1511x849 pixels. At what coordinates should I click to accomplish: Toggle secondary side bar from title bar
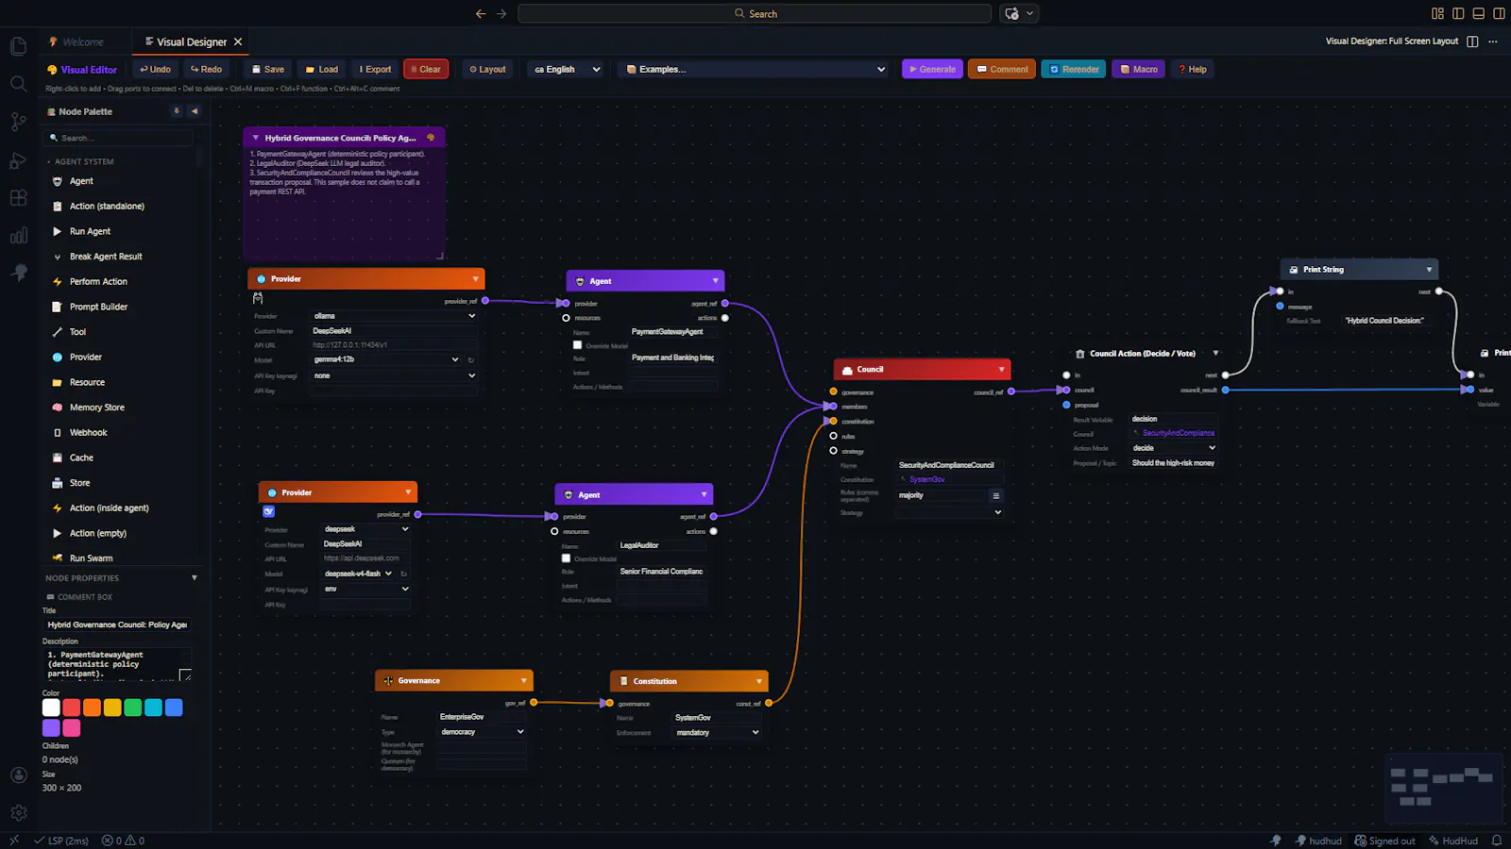pyautogui.click(x=1499, y=13)
